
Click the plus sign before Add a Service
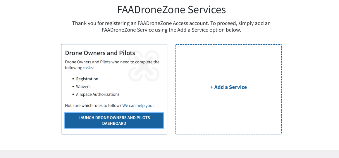coord(212,87)
